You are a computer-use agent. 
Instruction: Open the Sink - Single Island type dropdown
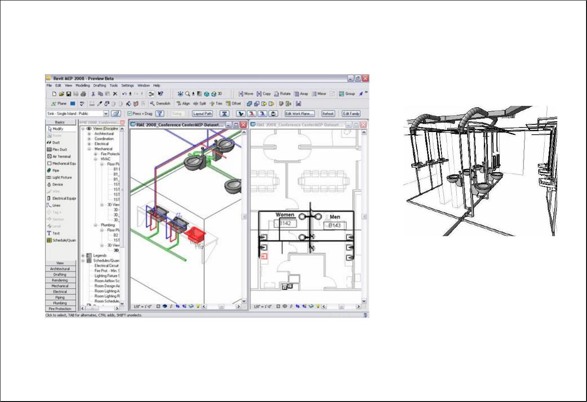[106, 114]
